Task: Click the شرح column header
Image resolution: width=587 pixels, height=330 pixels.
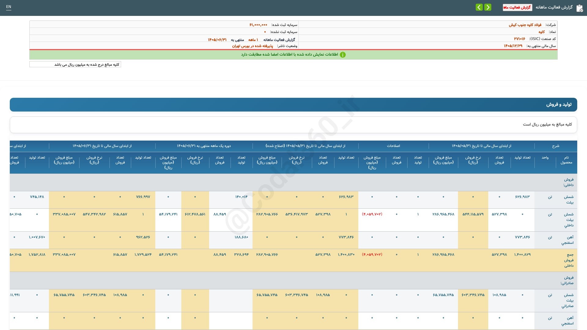Action: [556, 146]
